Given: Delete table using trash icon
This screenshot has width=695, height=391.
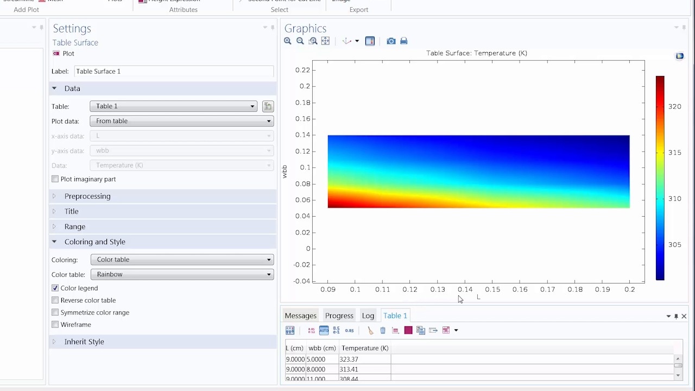Looking at the screenshot, I should 383,330.
